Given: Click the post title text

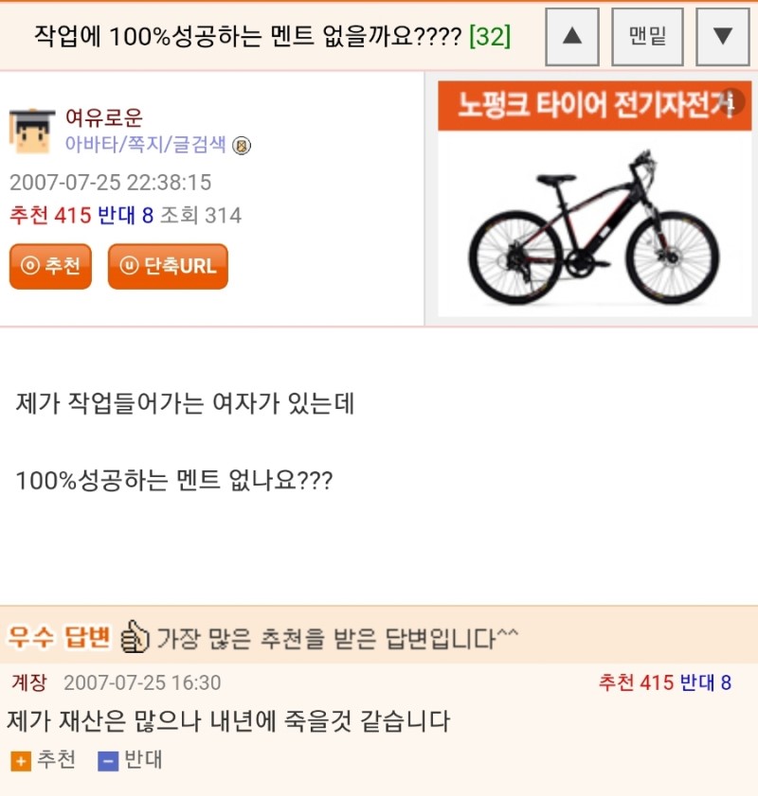Looking at the screenshot, I should (248, 37).
